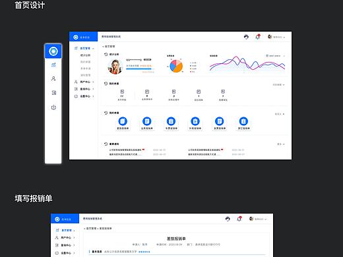Viewport: 343px width, 257px height.
Task: Open the query document icon in collapsed sidebar
Action: (54, 93)
